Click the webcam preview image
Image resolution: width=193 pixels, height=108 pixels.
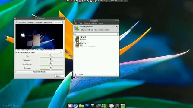pyautogui.click(x=39, y=37)
